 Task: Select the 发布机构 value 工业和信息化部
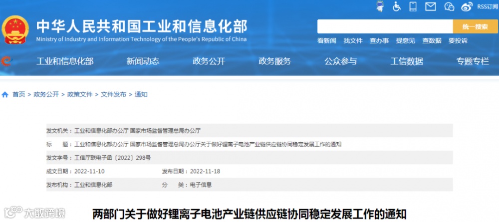93,185
